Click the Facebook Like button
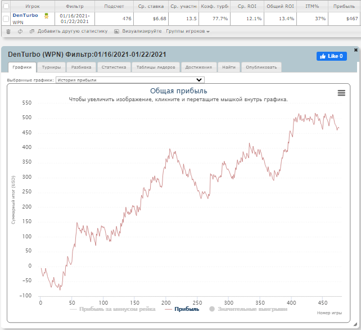The width and height of the screenshot is (361, 330). tap(332, 56)
